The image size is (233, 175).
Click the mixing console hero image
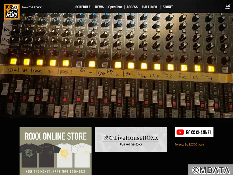116,64
